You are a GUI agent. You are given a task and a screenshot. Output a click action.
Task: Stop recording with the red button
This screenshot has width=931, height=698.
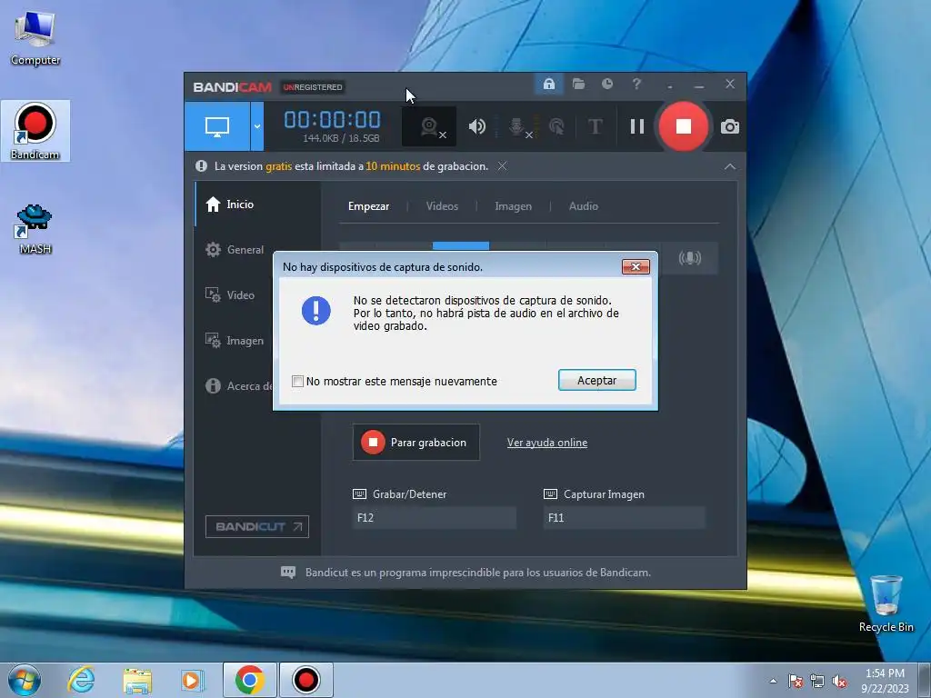[684, 126]
